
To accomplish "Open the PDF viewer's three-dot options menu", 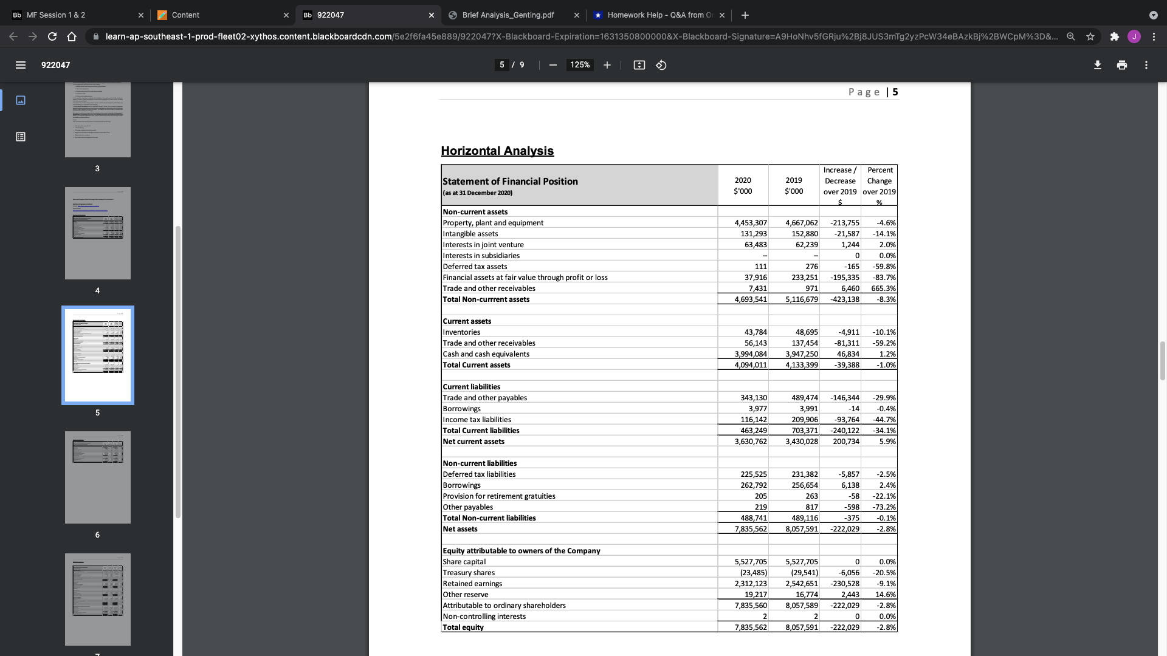I will [x=1146, y=65].
